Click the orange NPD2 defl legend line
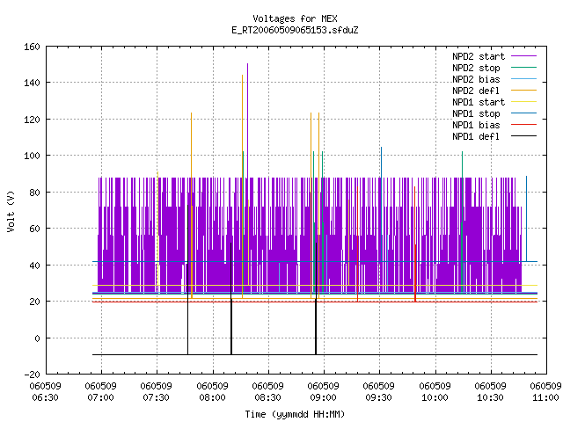 coord(524,91)
